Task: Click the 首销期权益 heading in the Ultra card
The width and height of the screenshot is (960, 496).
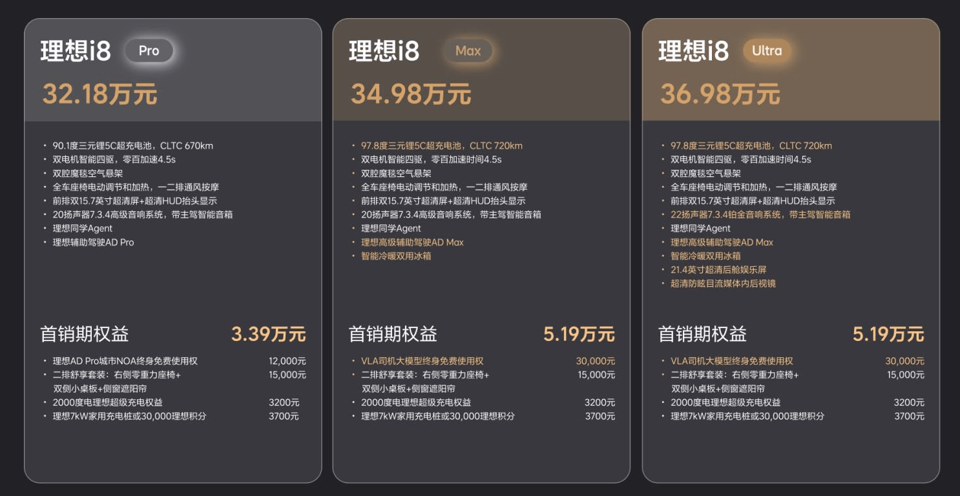Action: pos(702,334)
